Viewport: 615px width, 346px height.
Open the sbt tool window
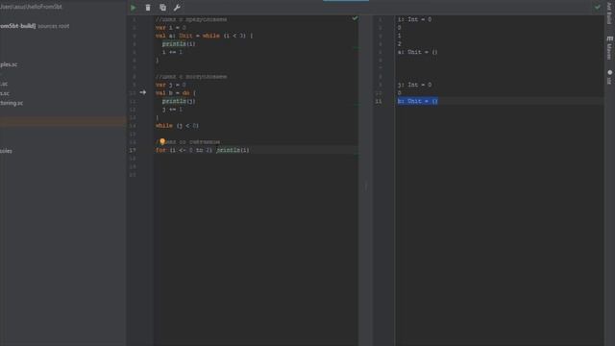609,77
